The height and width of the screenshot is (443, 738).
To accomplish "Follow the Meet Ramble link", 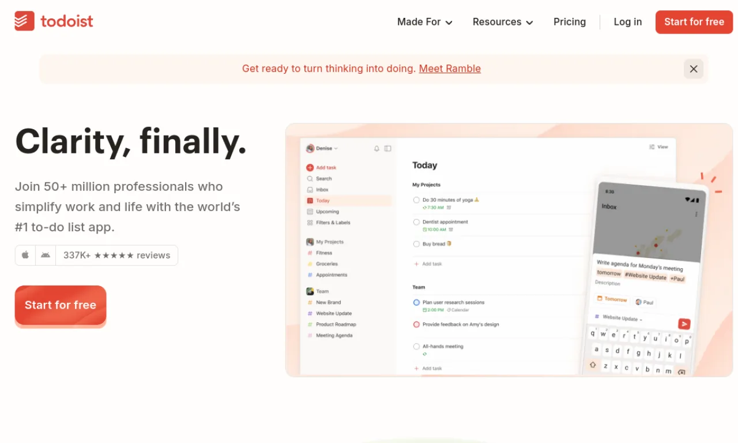I will pyautogui.click(x=450, y=69).
